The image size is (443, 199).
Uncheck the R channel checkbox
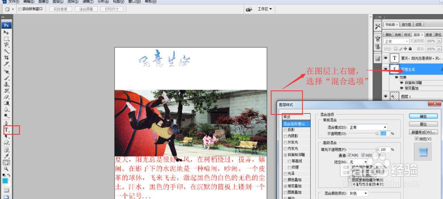350,155
